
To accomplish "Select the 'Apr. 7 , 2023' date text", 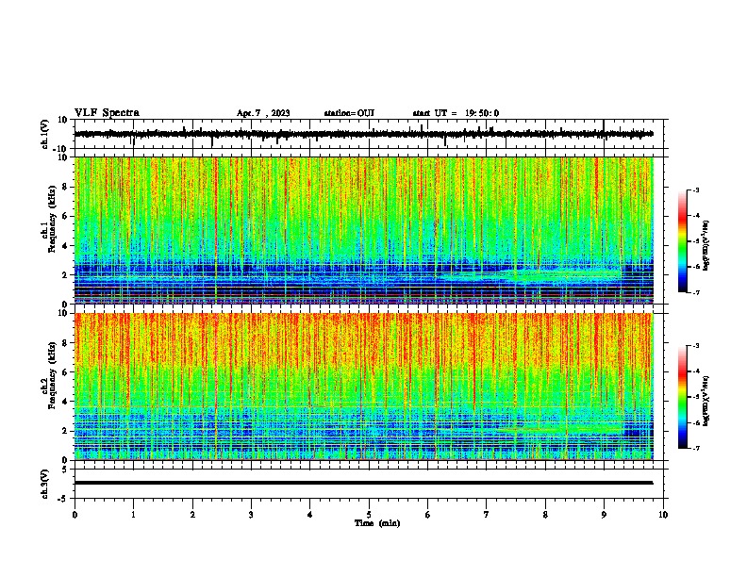I will (263, 113).
